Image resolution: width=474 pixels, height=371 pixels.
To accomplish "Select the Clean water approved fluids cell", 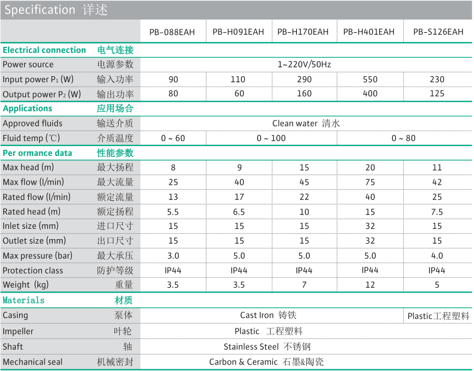I will pyautogui.click(x=306, y=123).
